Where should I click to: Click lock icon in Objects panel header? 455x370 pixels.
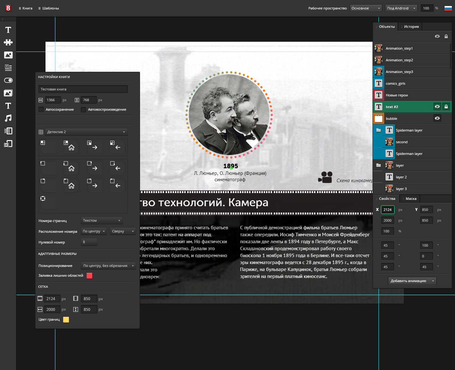click(446, 36)
